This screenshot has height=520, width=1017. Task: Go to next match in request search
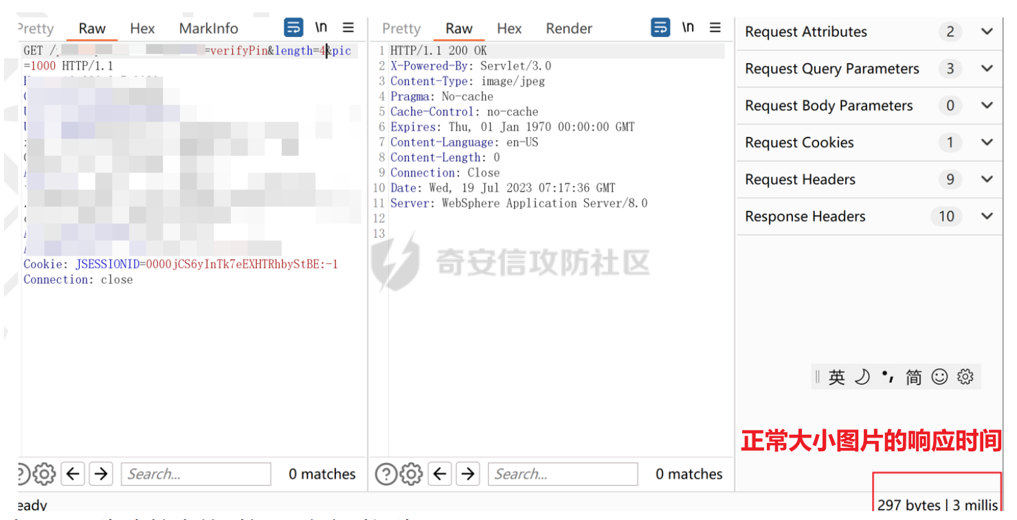tap(101, 474)
